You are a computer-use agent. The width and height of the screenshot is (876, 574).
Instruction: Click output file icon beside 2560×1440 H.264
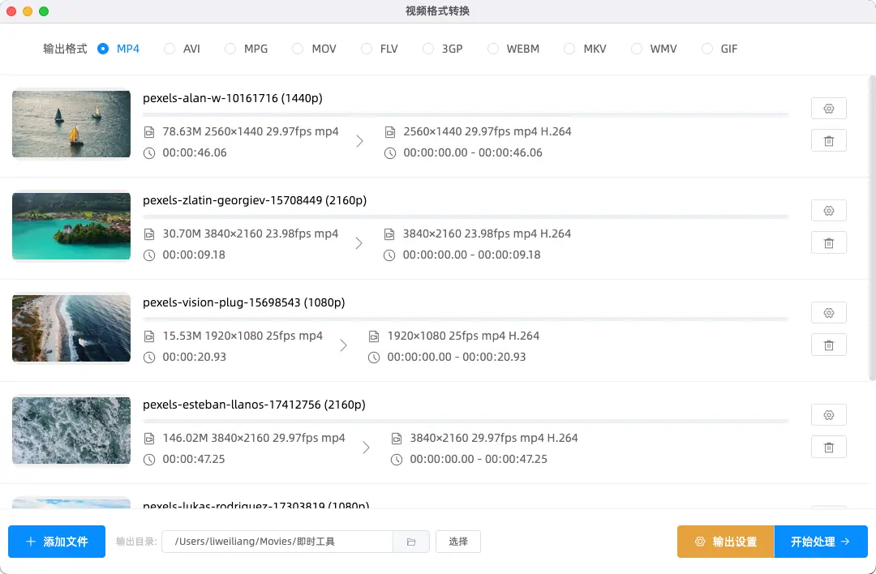[x=390, y=132]
